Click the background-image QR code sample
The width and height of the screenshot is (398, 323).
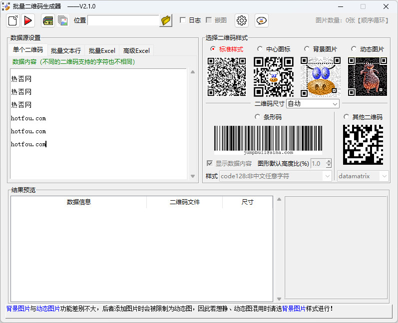321,77
